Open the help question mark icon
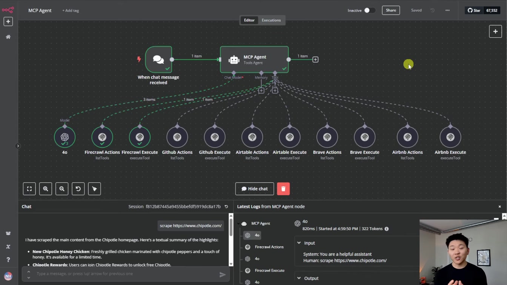 click(x=8, y=260)
